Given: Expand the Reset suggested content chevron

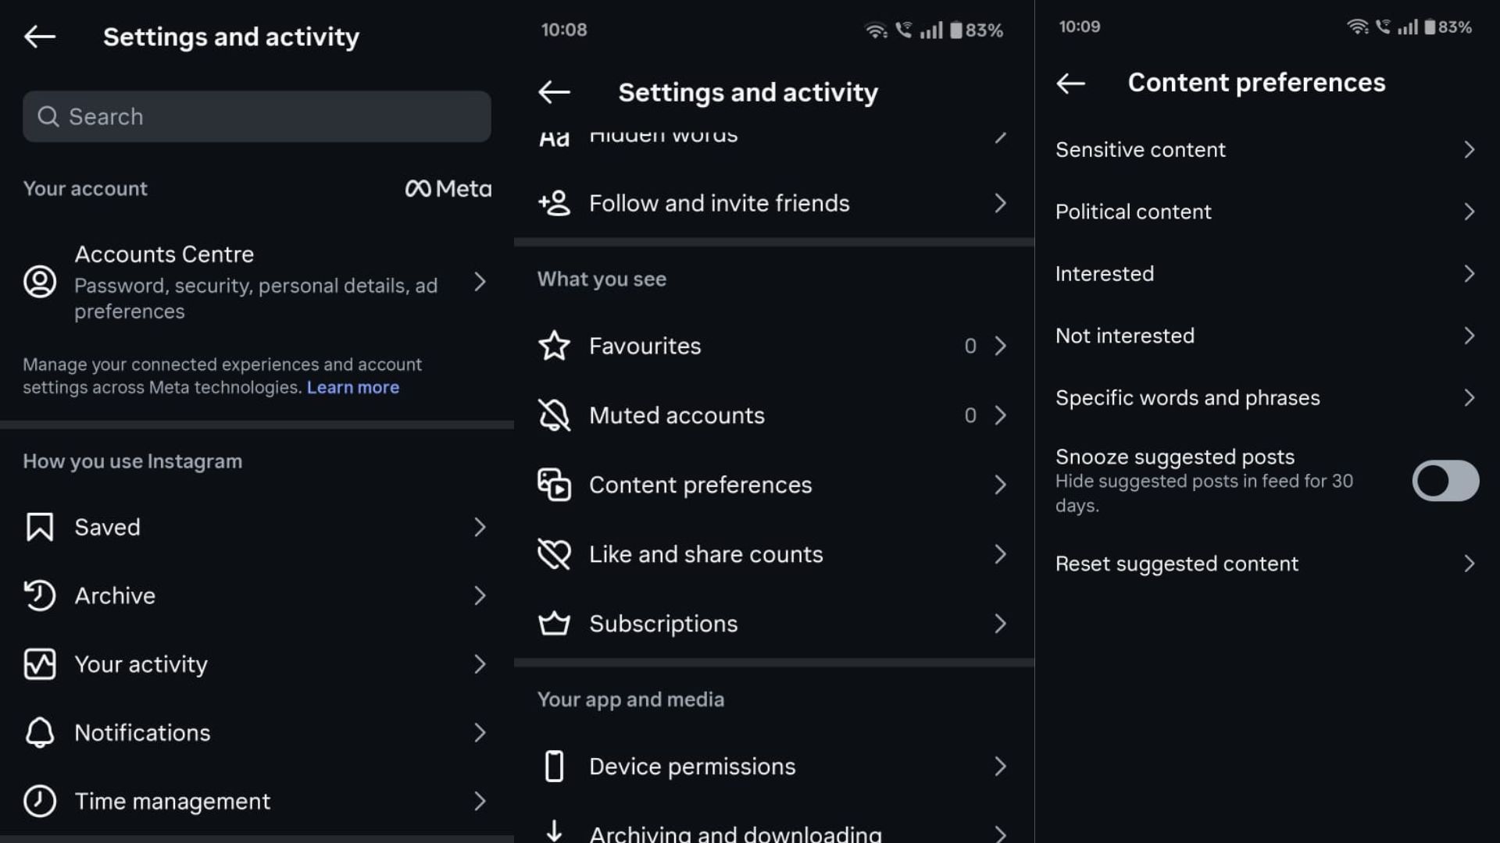Looking at the screenshot, I should tap(1469, 564).
